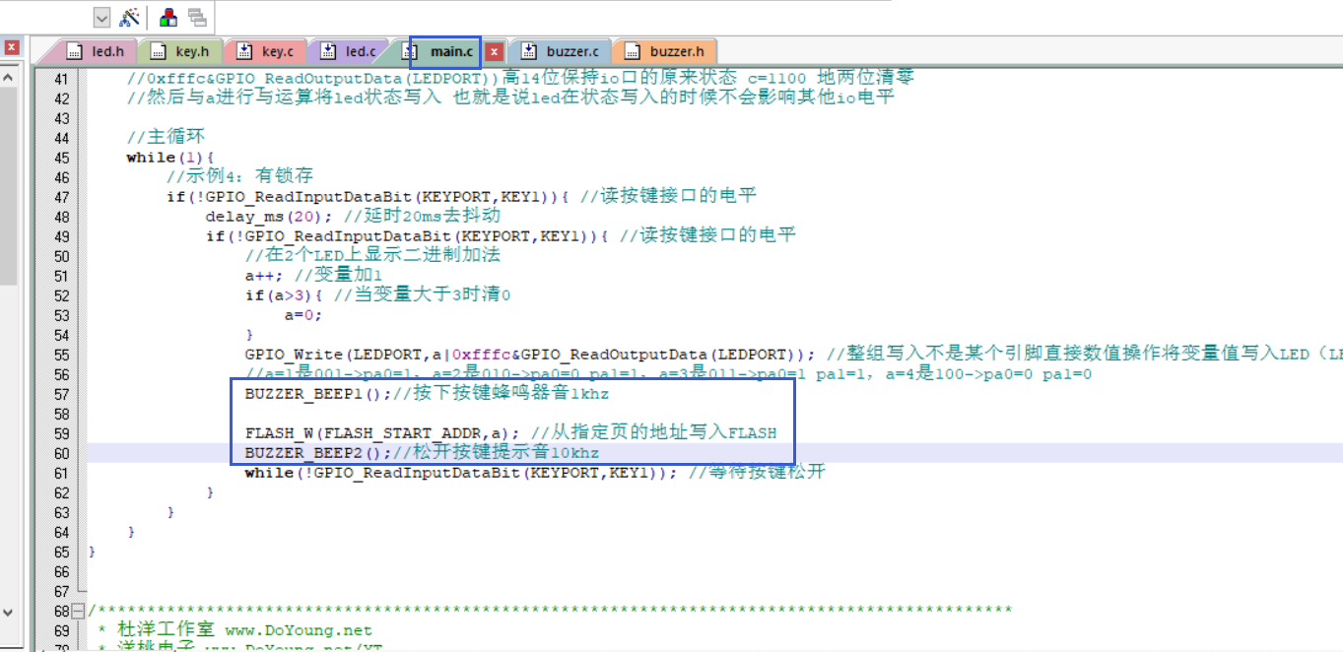Click on the while(1){ line 45
Screen dimensions: 1343x652
click(x=169, y=158)
